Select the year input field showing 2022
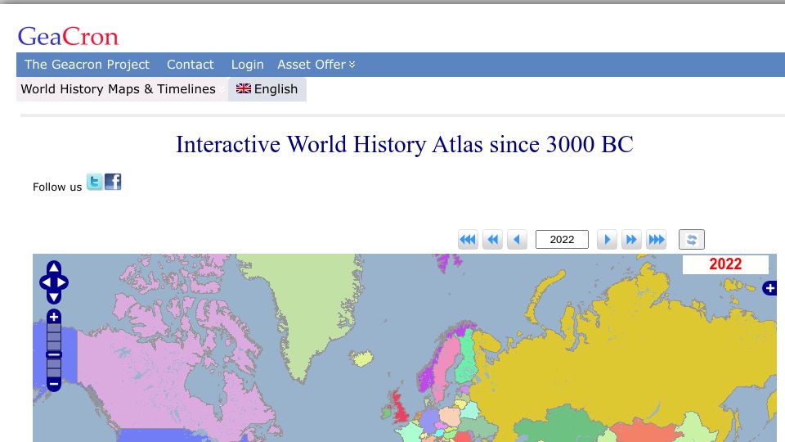The height and width of the screenshot is (442, 785). click(563, 240)
